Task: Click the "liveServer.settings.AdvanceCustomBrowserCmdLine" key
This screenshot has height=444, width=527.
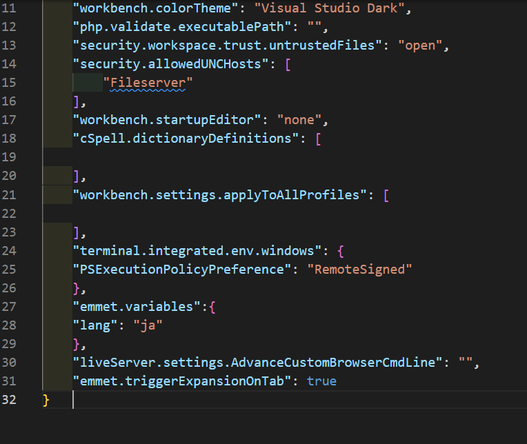Action: 257,362
